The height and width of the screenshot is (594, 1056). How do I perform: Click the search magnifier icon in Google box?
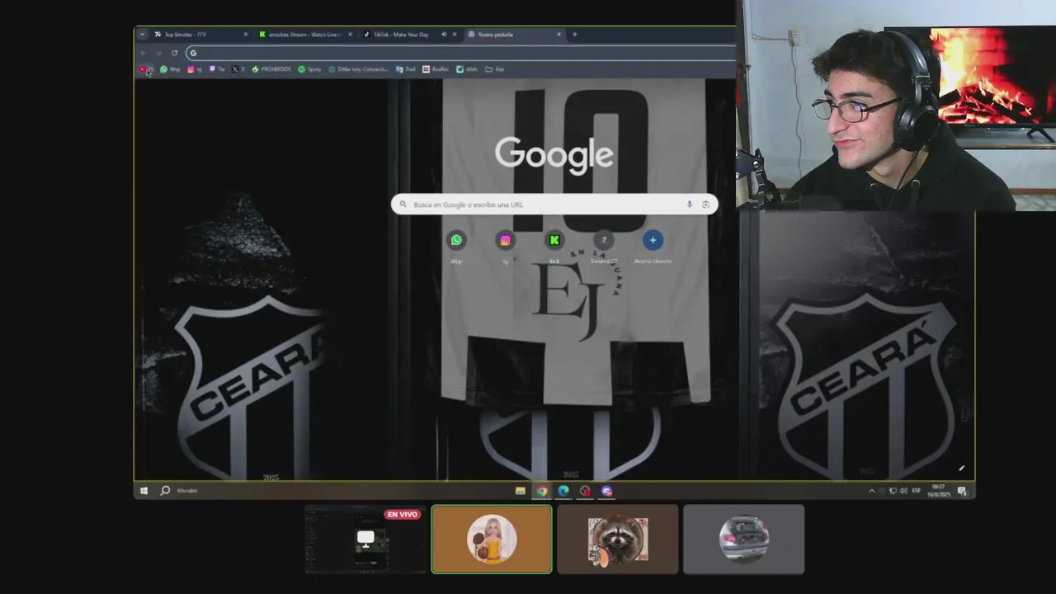coord(403,204)
